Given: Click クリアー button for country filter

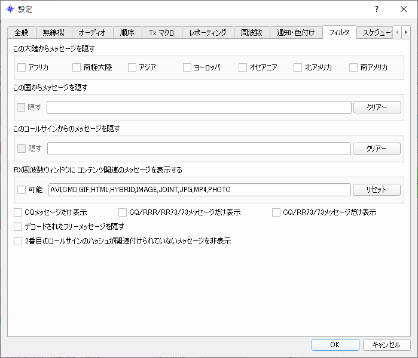Looking at the screenshot, I should coord(377,107).
